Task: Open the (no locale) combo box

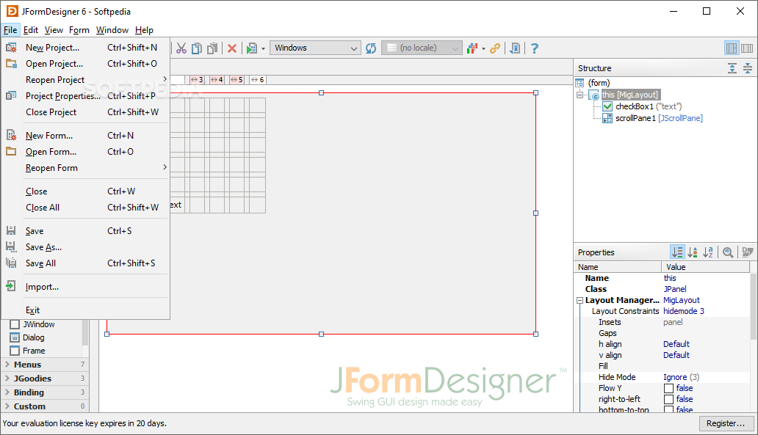Action: pyautogui.click(x=422, y=48)
